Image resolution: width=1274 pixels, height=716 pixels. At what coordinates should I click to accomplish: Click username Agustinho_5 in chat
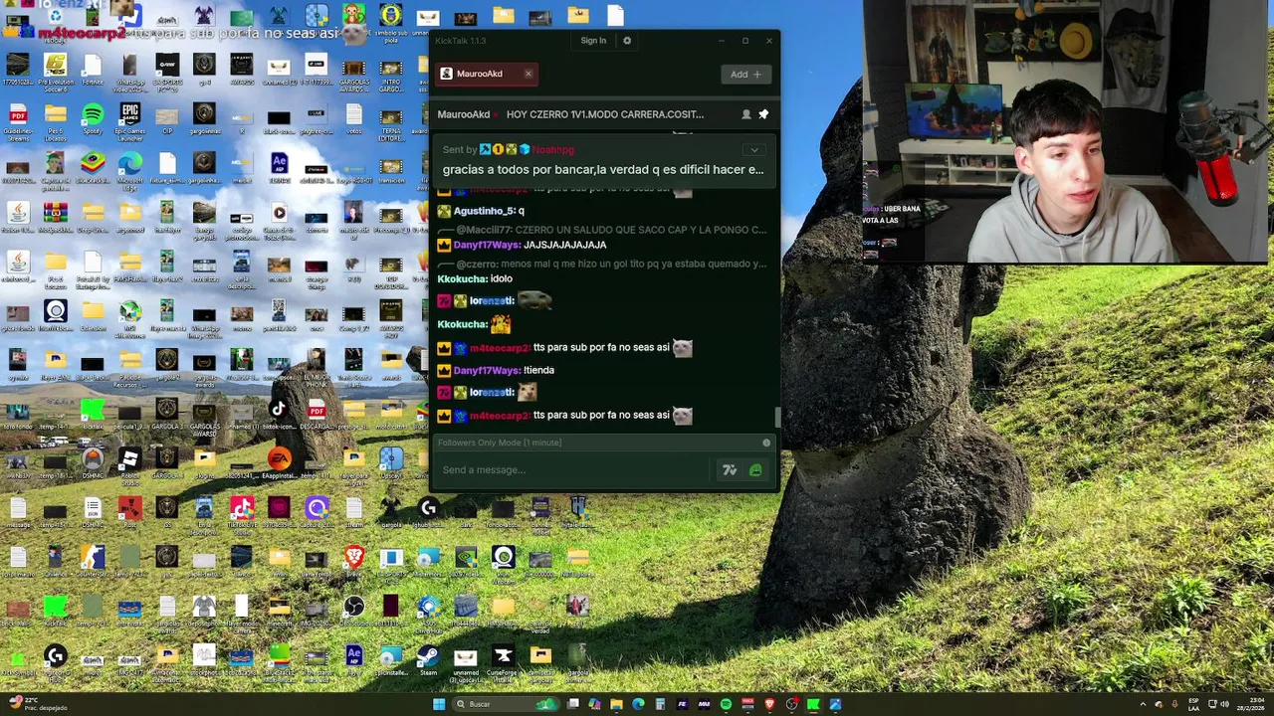click(483, 211)
